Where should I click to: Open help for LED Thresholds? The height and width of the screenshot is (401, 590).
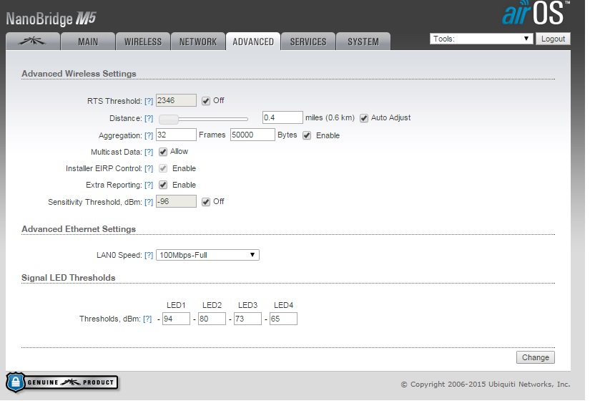[x=147, y=319]
